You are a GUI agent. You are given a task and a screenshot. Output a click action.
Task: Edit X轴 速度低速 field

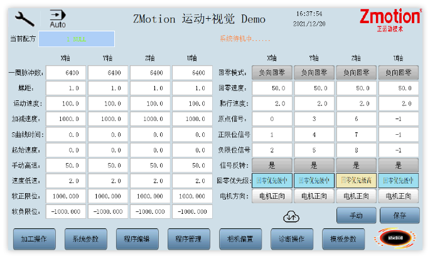click(x=66, y=181)
